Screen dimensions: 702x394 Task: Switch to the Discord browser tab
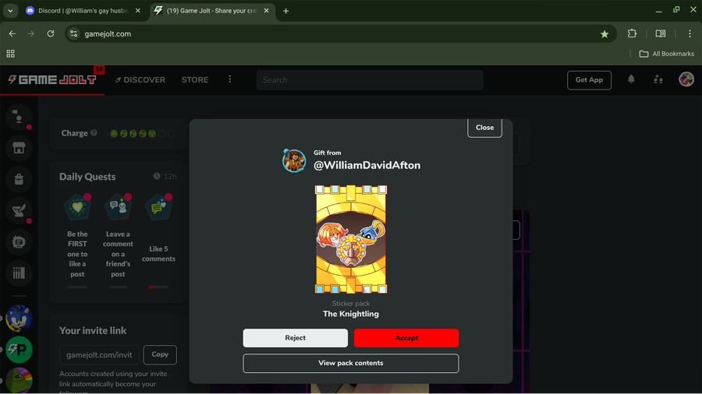(83, 11)
